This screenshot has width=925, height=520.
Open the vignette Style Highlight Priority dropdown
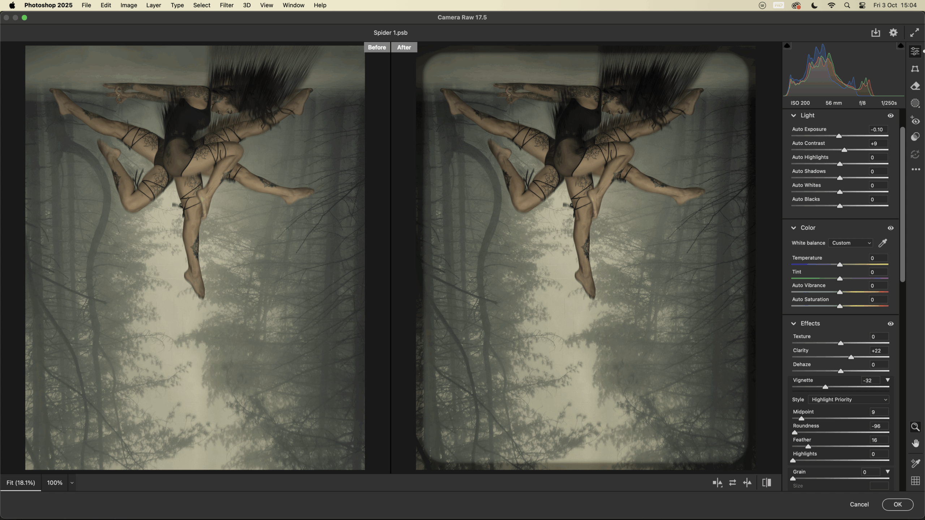click(848, 399)
